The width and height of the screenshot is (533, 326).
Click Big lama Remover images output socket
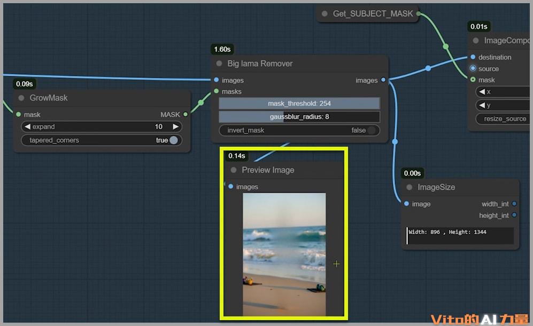(x=383, y=80)
